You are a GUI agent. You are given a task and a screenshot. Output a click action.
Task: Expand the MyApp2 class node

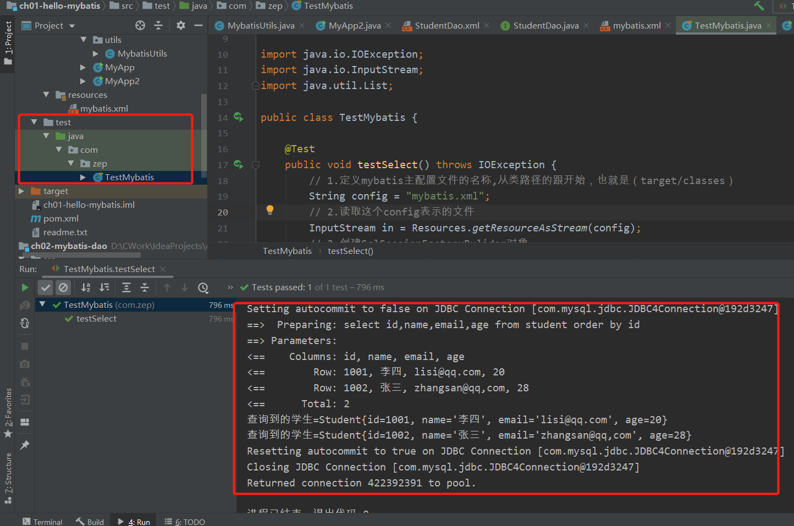click(83, 81)
